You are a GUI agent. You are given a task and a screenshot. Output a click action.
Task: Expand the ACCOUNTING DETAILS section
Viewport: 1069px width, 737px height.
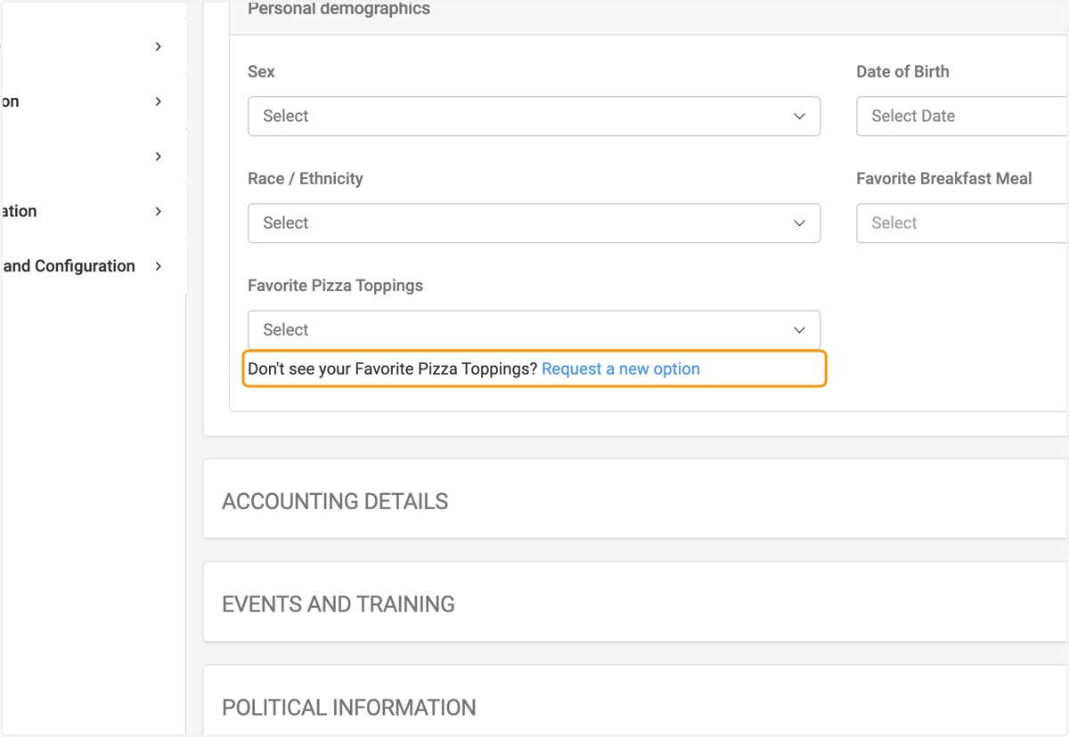(636, 498)
